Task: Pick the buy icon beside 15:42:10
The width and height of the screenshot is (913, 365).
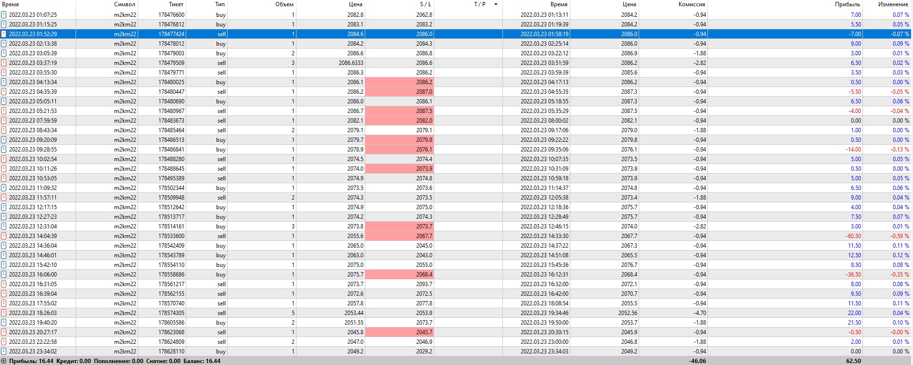Action: [x=4, y=265]
